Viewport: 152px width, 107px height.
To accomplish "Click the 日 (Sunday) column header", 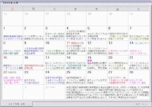I will tap(12, 9).
